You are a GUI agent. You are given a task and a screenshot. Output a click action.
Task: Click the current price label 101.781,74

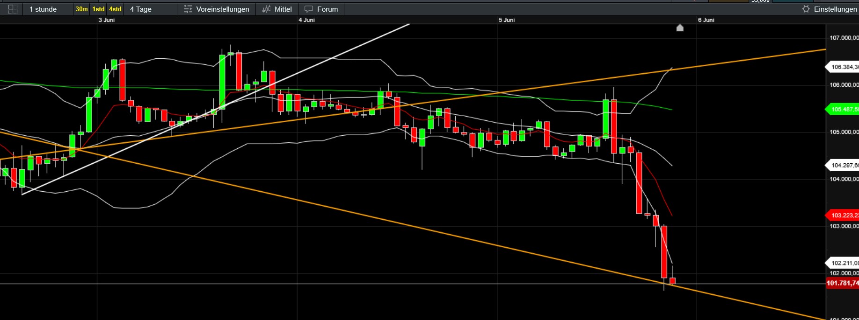pos(843,283)
